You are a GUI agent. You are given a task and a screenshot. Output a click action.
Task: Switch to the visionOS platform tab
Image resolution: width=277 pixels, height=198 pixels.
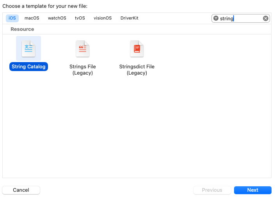103,18
